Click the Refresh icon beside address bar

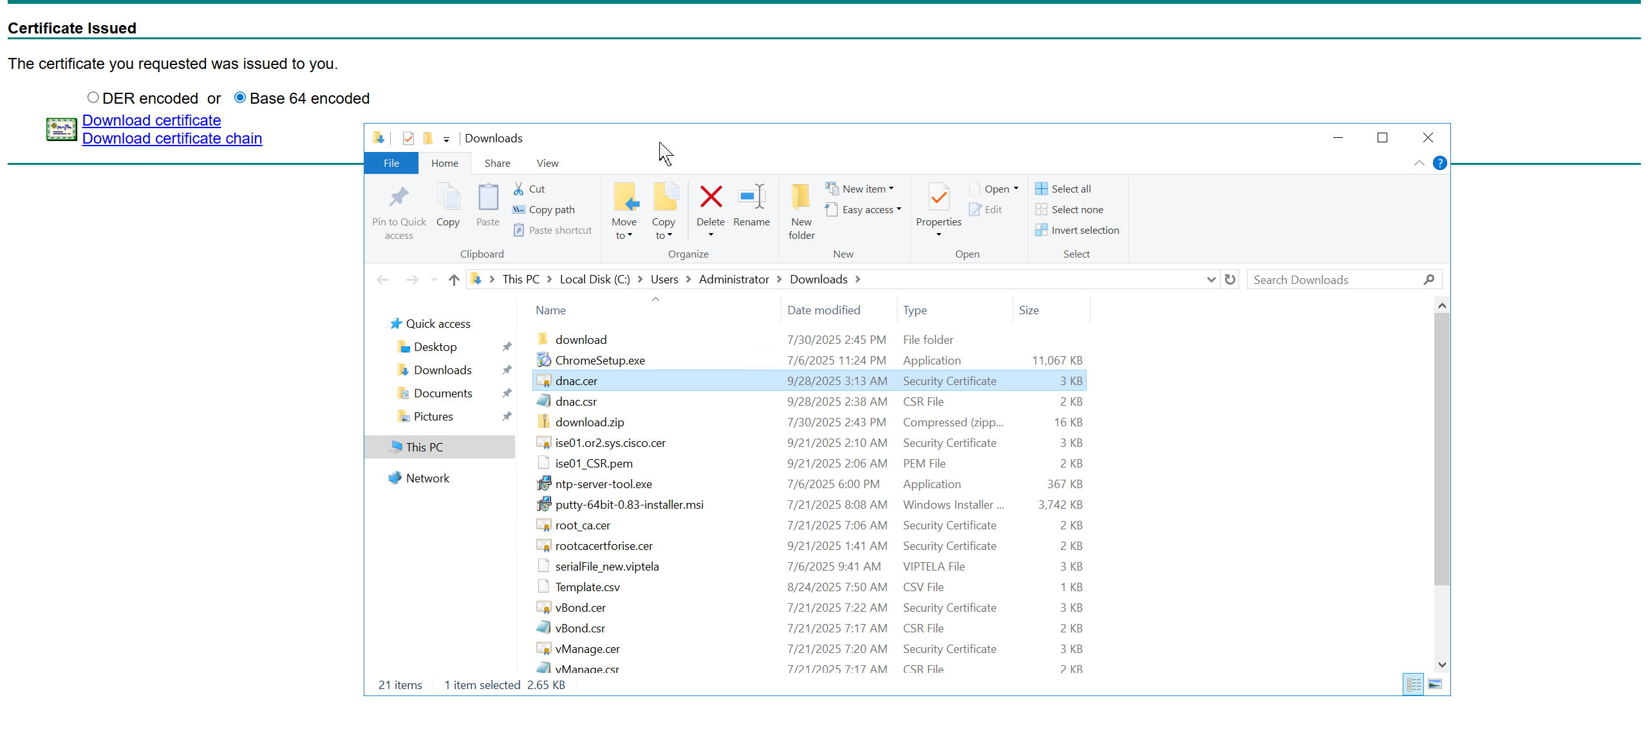1230,279
